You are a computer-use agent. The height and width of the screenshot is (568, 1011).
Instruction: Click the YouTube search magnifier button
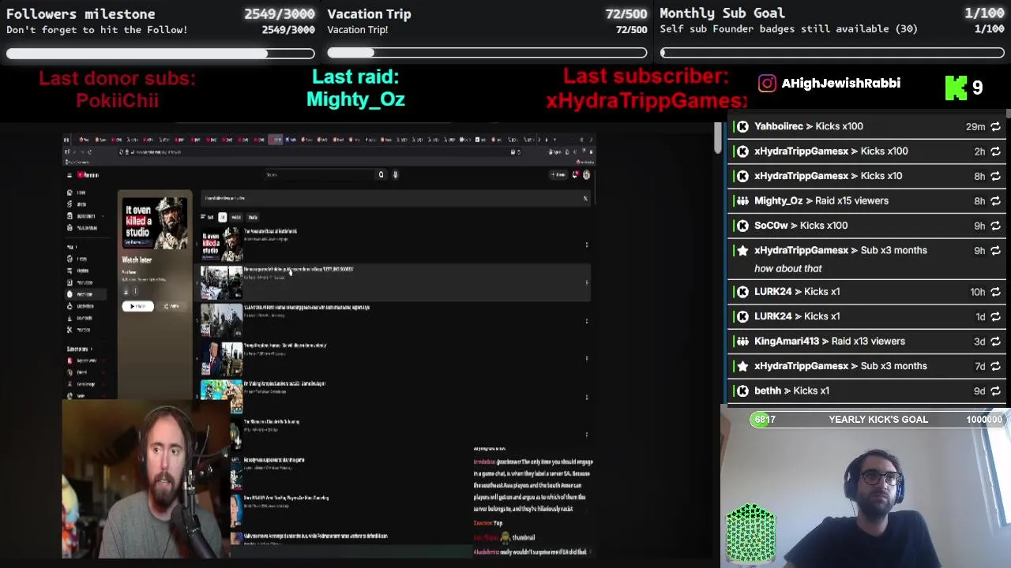[x=381, y=174]
